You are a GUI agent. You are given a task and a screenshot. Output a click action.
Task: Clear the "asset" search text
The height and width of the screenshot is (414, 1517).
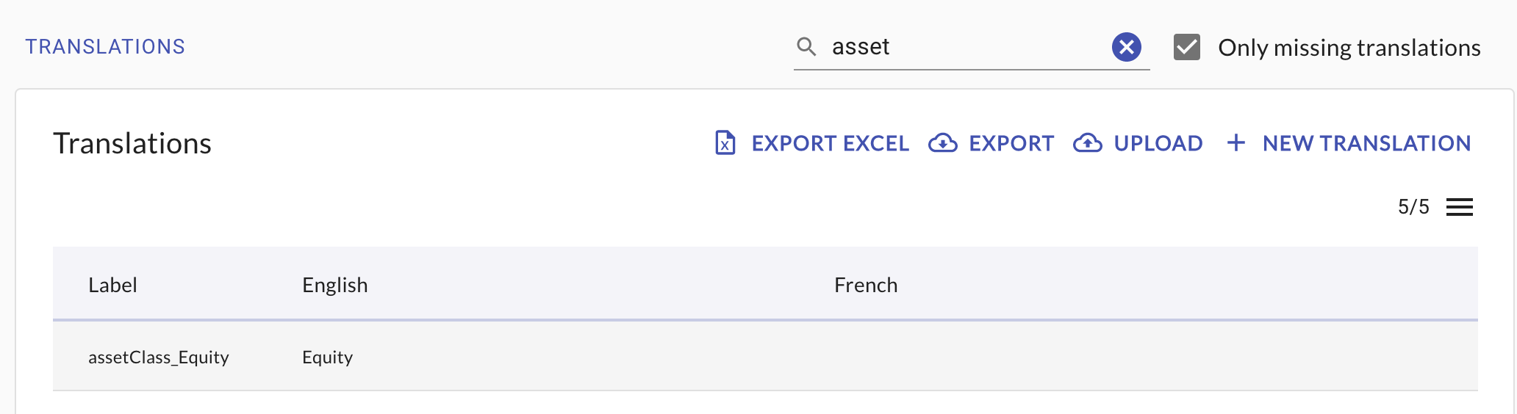coord(1126,47)
